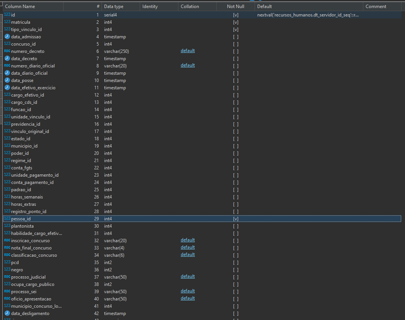Click the numeric icon beside pcd
Image resolution: width=405 pixels, height=320 pixels.
click(7, 262)
